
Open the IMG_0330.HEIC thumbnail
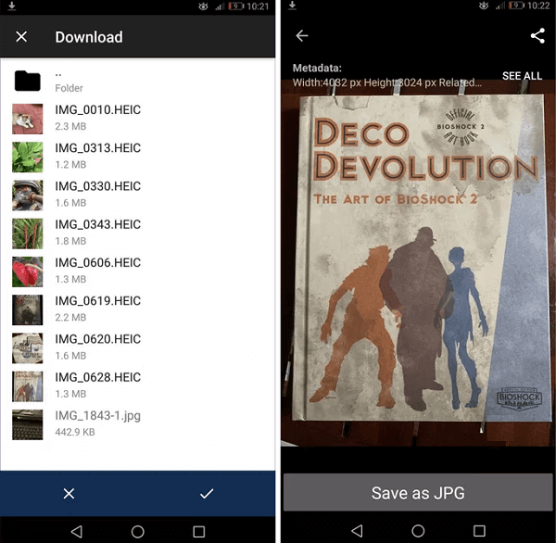pyautogui.click(x=27, y=196)
